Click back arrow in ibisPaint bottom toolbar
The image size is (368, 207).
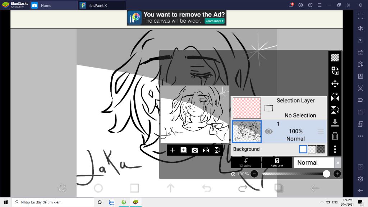pyautogui.click(x=315, y=188)
